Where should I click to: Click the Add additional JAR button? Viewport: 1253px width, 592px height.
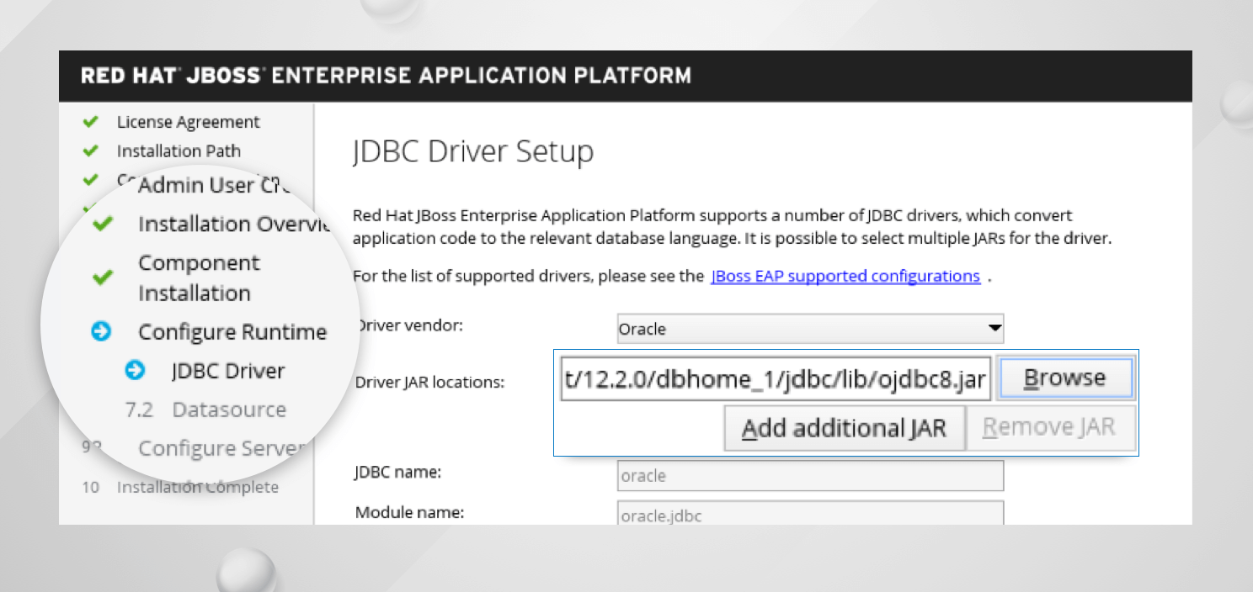[843, 428]
